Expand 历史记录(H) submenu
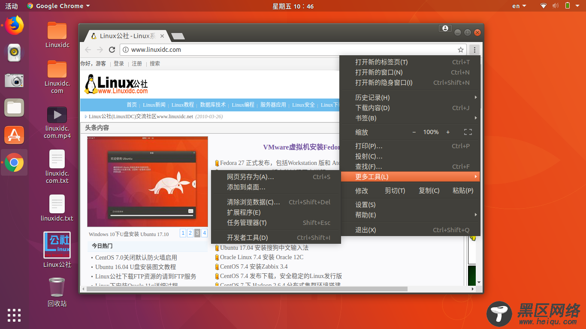Image resolution: width=586 pixels, height=329 pixels. click(410, 98)
